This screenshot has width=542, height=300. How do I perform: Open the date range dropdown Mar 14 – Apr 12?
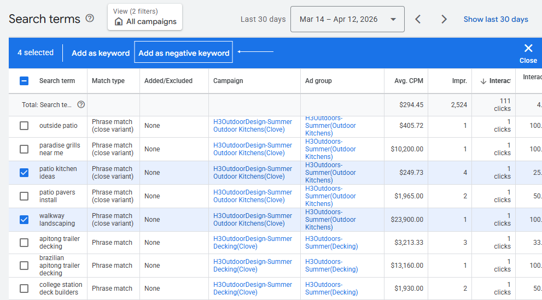pos(347,19)
